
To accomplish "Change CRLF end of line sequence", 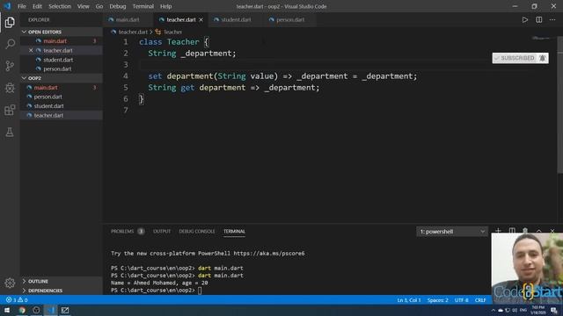I will point(480,300).
